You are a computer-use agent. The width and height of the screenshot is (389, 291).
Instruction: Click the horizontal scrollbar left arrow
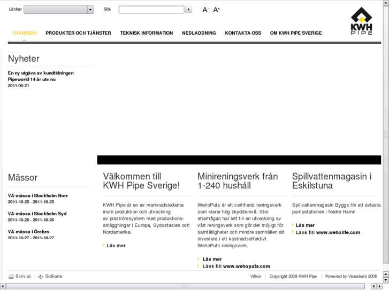[x=3, y=287]
